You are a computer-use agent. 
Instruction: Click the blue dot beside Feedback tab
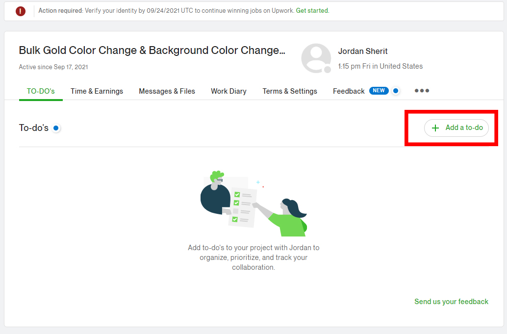click(x=395, y=91)
